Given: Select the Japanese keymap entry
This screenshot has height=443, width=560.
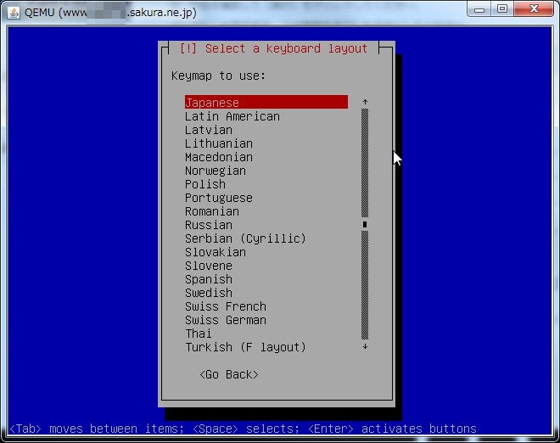Looking at the screenshot, I should 266,102.
